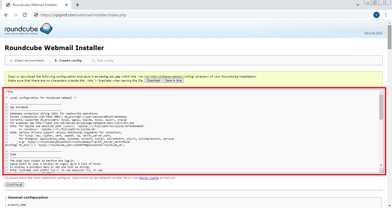The height and width of the screenshot is (208, 392).
Task: Click the address bar URL
Action: (x=84, y=15)
